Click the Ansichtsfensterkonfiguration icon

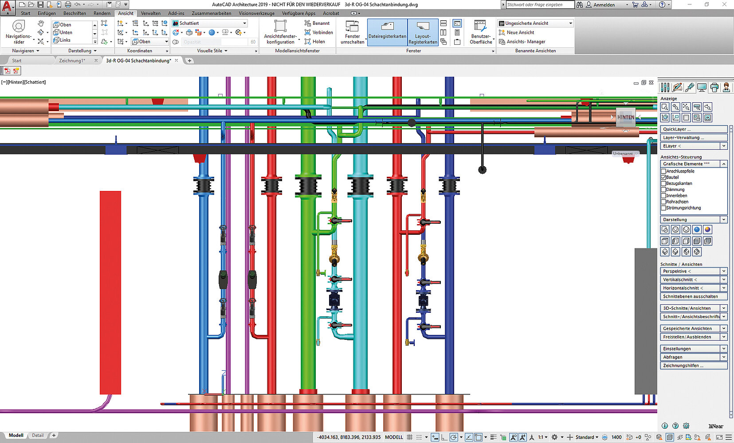point(280,26)
